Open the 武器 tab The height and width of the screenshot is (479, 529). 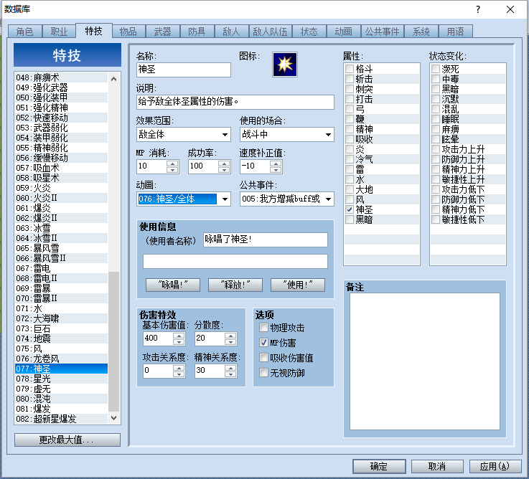[163, 32]
